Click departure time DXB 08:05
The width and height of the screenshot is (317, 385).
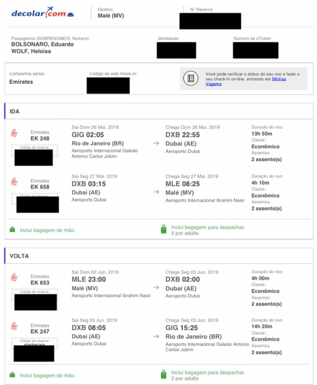(89, 328)
